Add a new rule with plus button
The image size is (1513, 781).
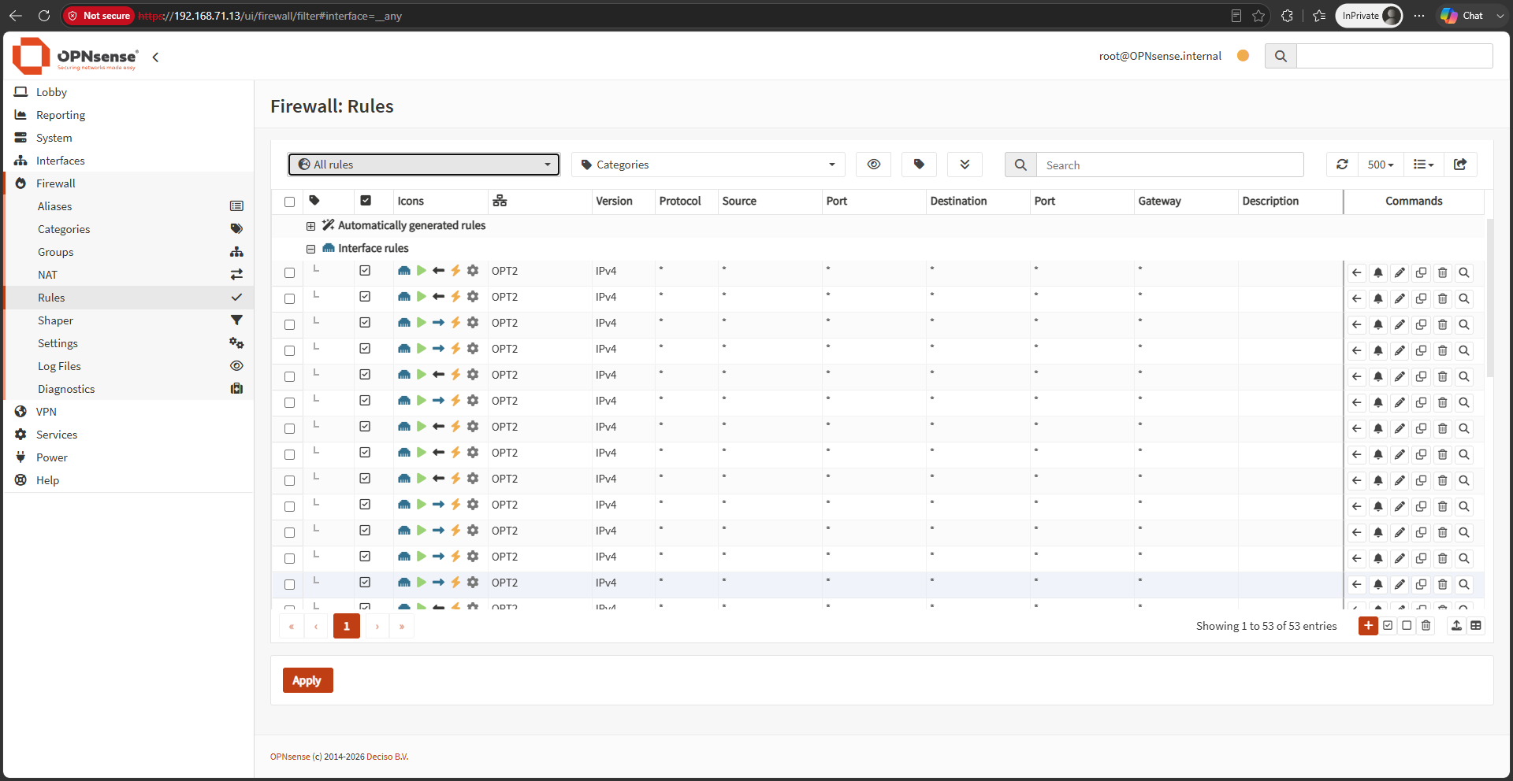[x=1368, y=626]
